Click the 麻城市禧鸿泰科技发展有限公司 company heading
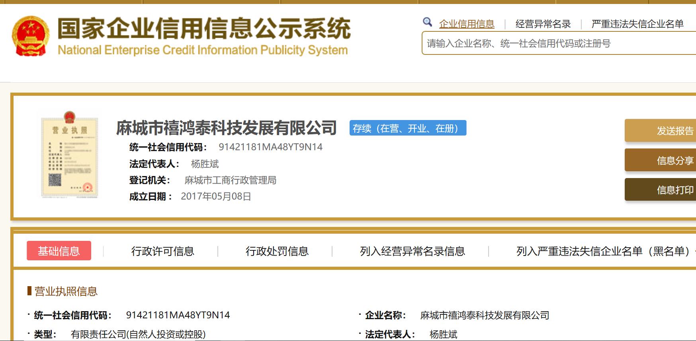The height and width of the screenshot is (341, 696). pyautogui.click(x=226, y=128)
